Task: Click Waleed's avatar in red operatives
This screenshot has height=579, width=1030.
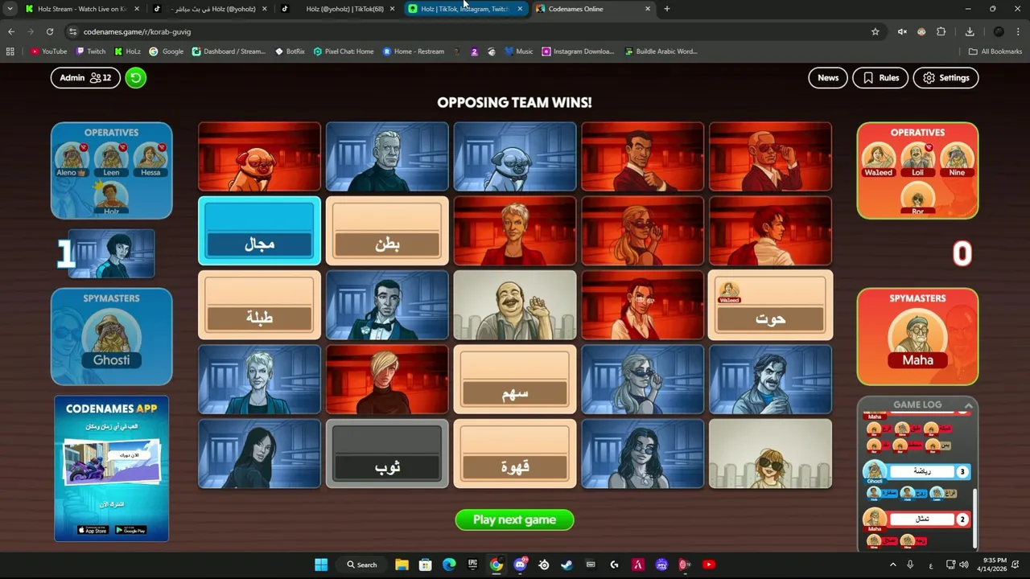Action: coord(878,159)
